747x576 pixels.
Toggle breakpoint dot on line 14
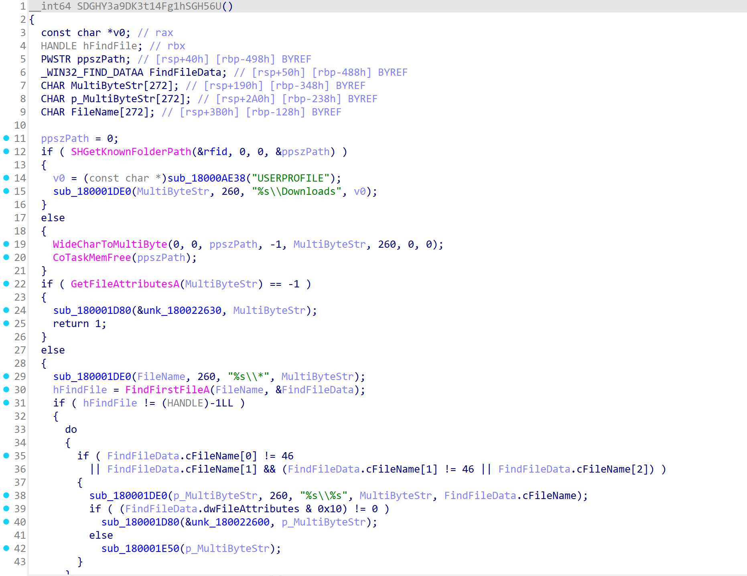6,178
